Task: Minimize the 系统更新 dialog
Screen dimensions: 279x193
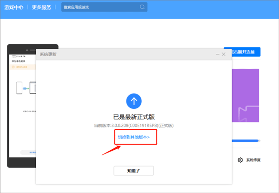Action: 217,54
